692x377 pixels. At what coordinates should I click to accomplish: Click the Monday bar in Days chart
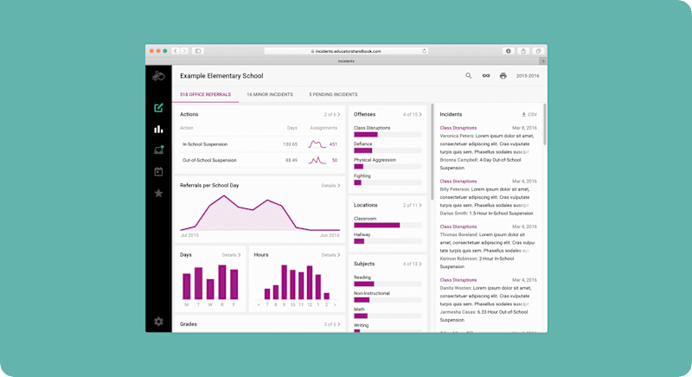[x=187, y=286]
